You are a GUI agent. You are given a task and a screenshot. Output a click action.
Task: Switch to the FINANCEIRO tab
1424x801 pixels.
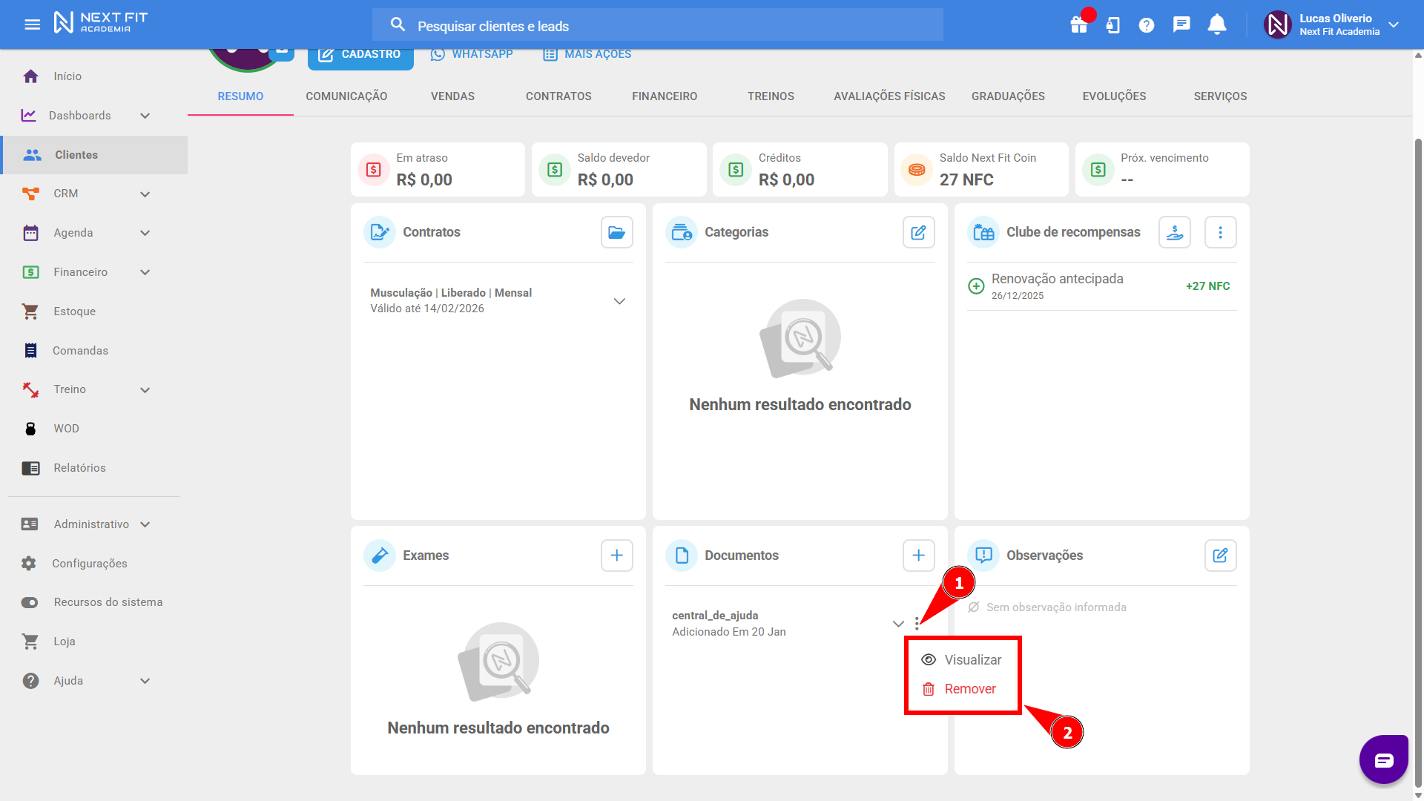[x=665, y=96]
